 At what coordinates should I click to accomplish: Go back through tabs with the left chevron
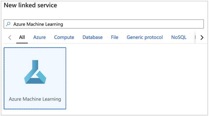pyautogui.click(x=10, y=37)
